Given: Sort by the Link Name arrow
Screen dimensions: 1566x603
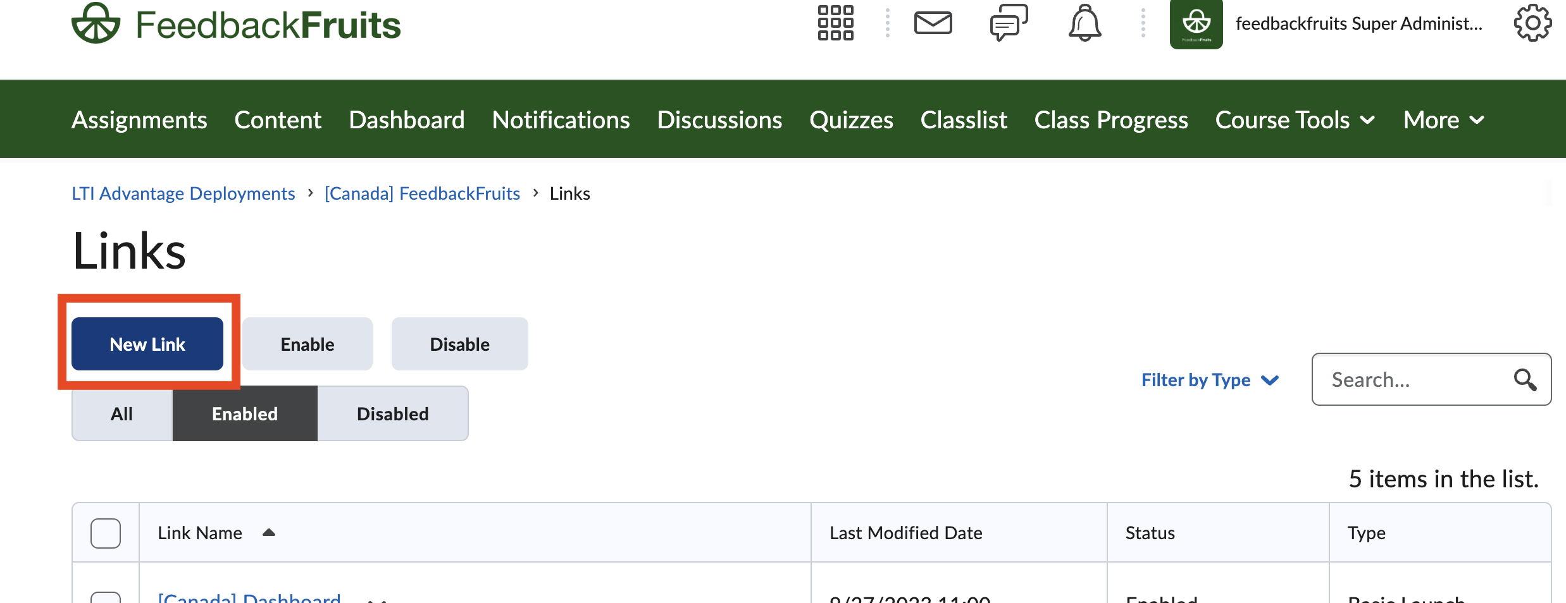Looking at the screenshot, I should click(x=269, y=533).
